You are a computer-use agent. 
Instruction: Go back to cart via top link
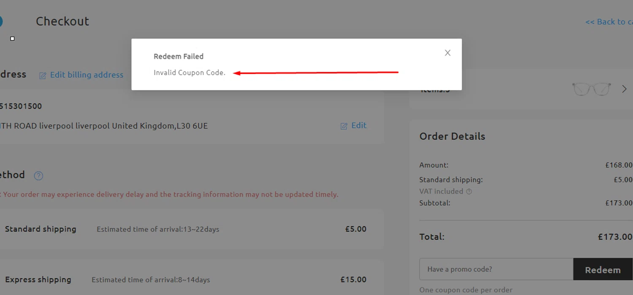pyautogui.click(x=608, y=22)
